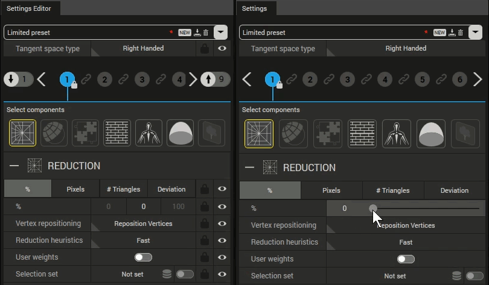
Task: Collapse REDUCTION section in left panel
Action: (14, 166)
